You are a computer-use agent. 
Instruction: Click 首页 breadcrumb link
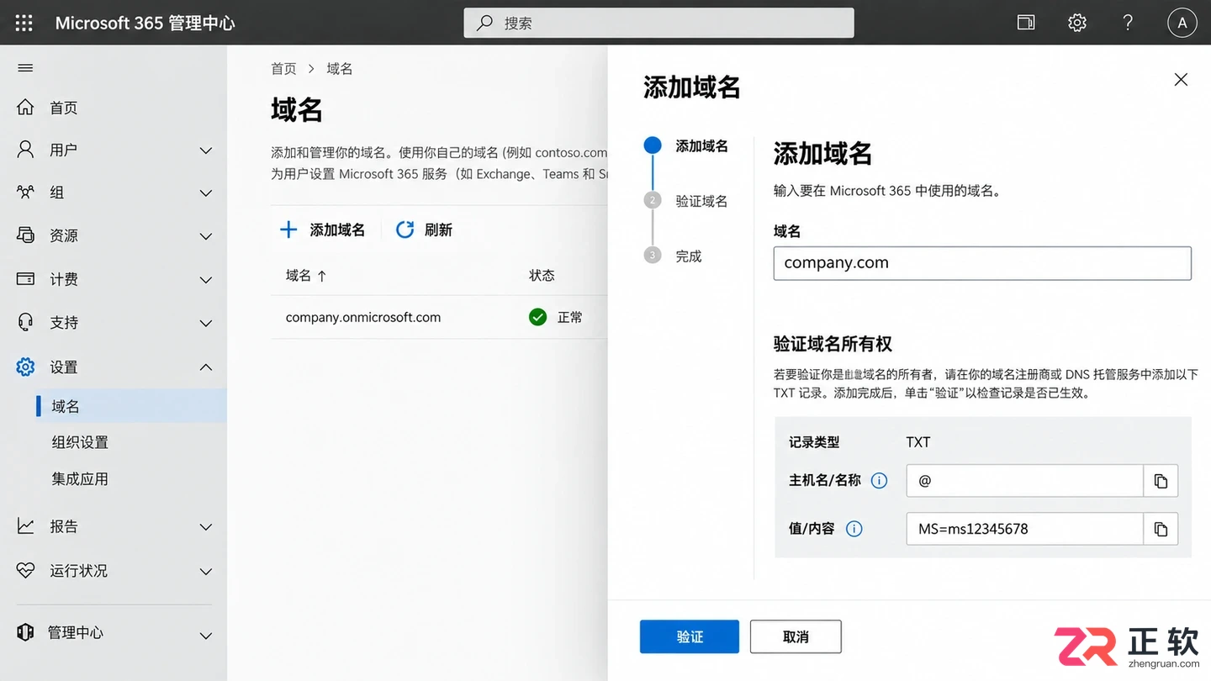[x=283, y=69]
